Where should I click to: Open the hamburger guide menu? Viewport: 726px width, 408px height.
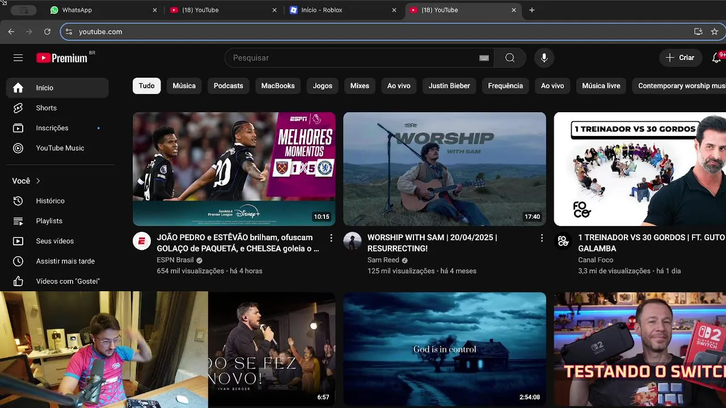[x=18, y=58]
